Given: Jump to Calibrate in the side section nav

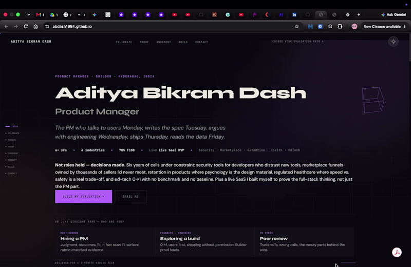Looking at the screenshot, I should (x=12, y=133).
